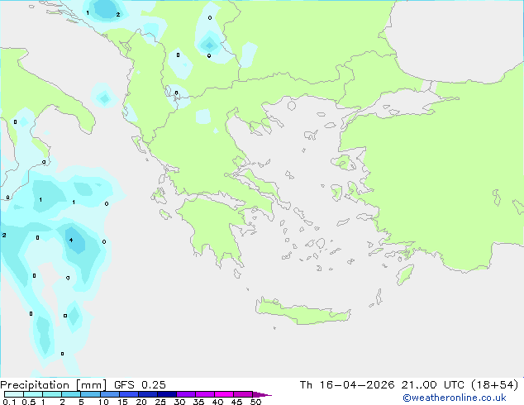Click the legend swatch between 45 and 50
This screenshot has width=524, height=405.
pyautogui.click(x=243, y=394)
